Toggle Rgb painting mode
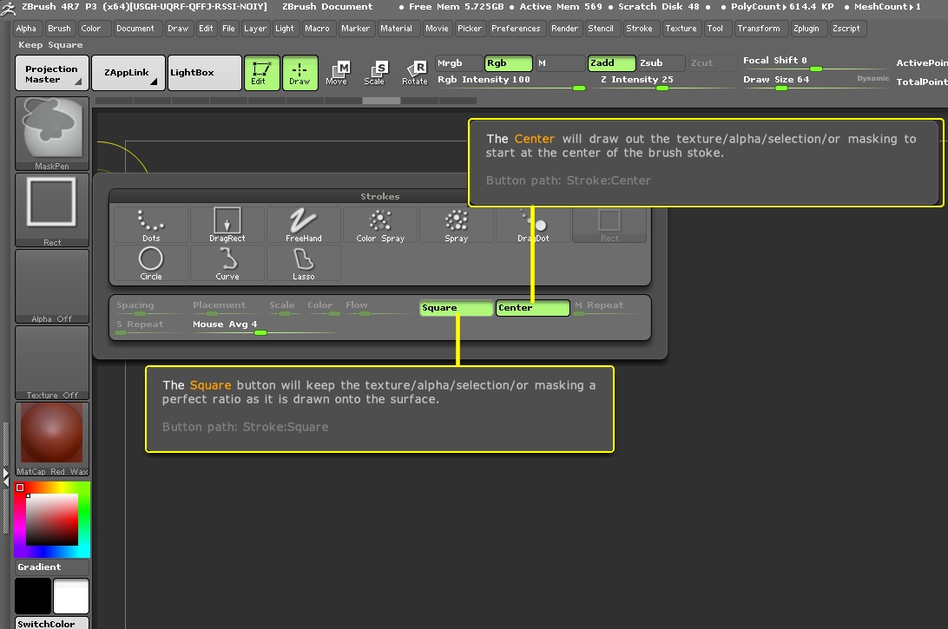The image size is (948, 629). pos(509,62)
